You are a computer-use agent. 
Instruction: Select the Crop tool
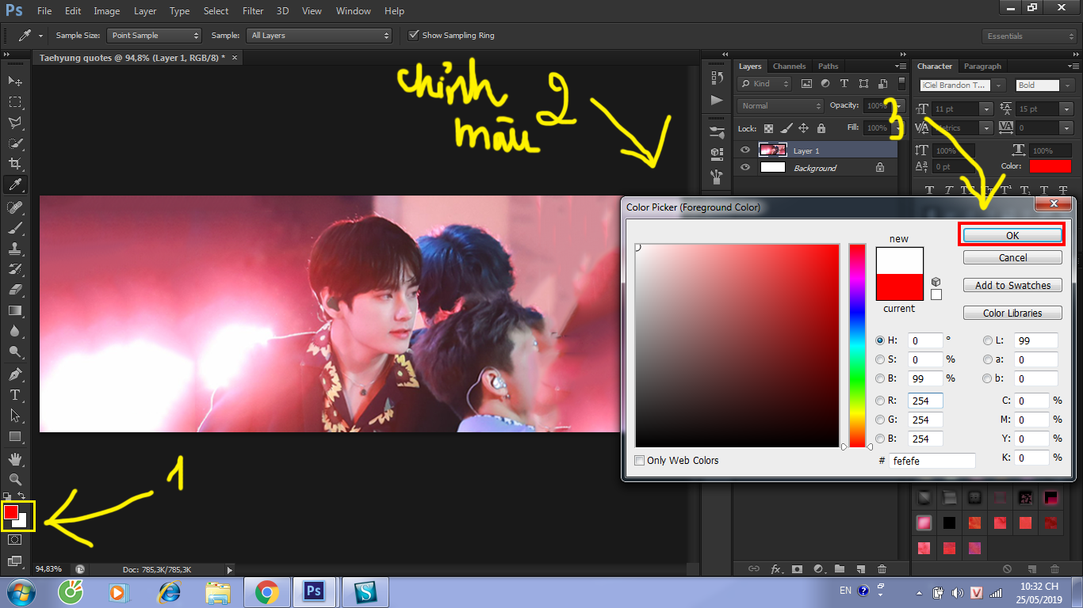[14, 164]
